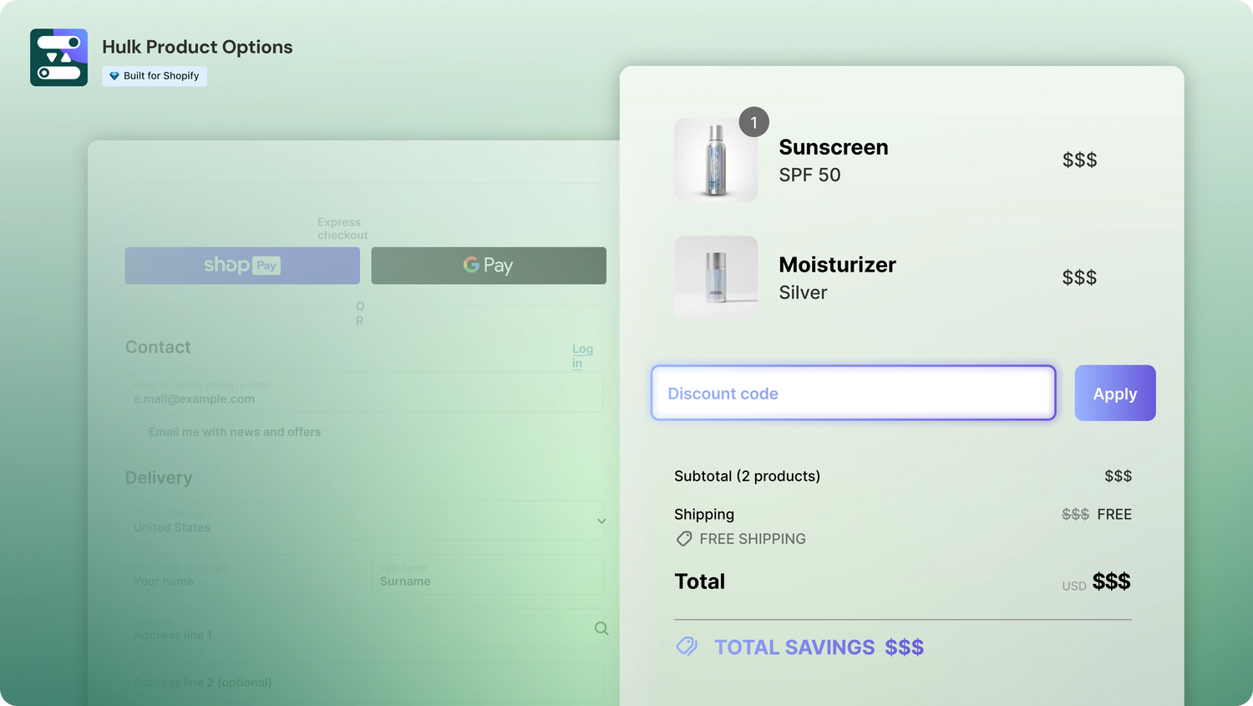The height and width of the screenshot is (706, 1253).
Task: Pay with Google Pay express checkout
Action: pos(489,266)
